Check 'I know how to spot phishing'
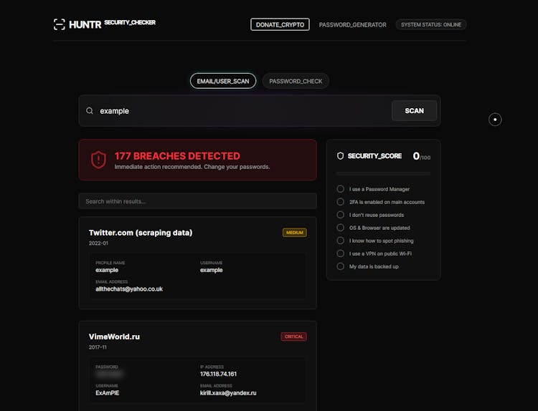The height and width of the screenshot is (411, 538). 341,241
